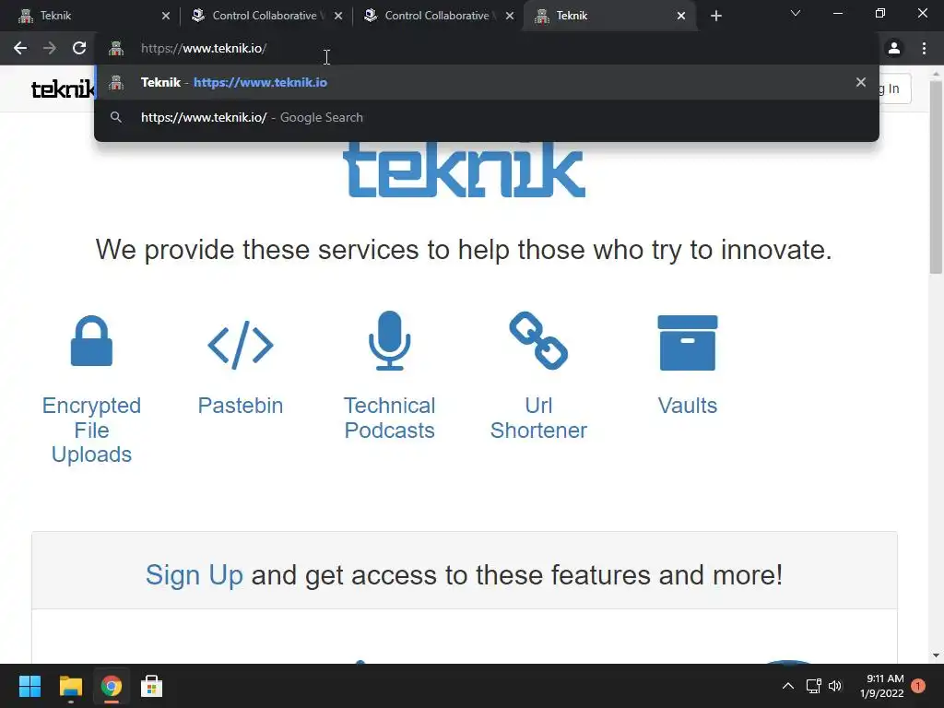Screen dimensions: 944x708
Task: Open the Vaults link
Action: point(688,406)
